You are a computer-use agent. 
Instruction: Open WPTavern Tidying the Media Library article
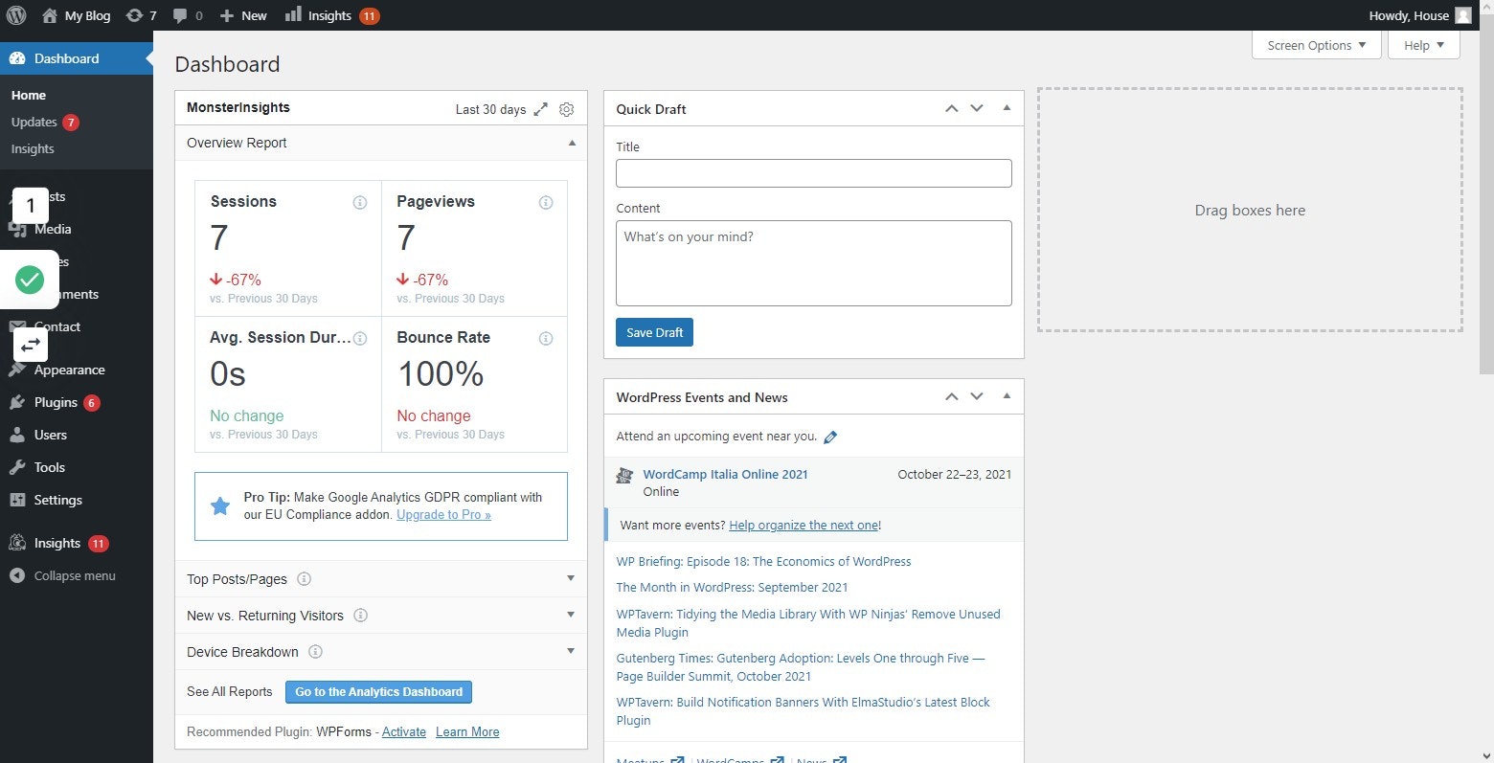click(x=807, y=623)
